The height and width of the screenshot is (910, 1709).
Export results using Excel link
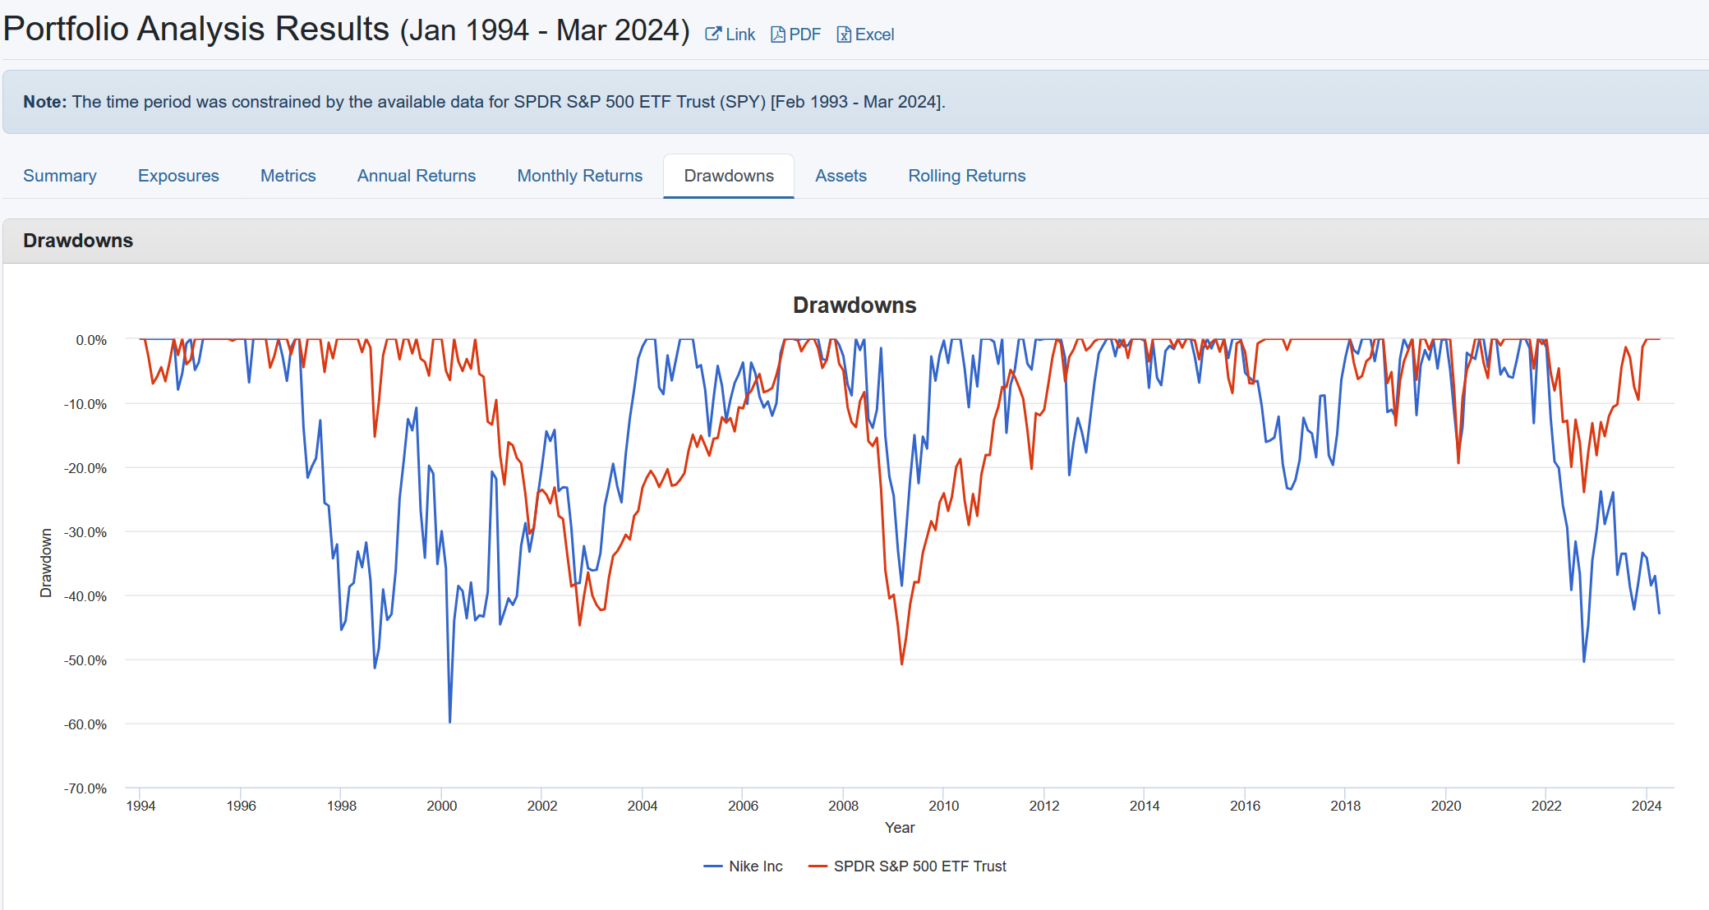click(874, 34)
